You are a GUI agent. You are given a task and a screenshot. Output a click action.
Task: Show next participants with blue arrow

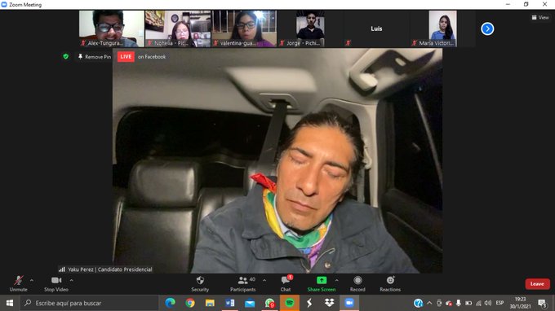click(x=487, y=28)
